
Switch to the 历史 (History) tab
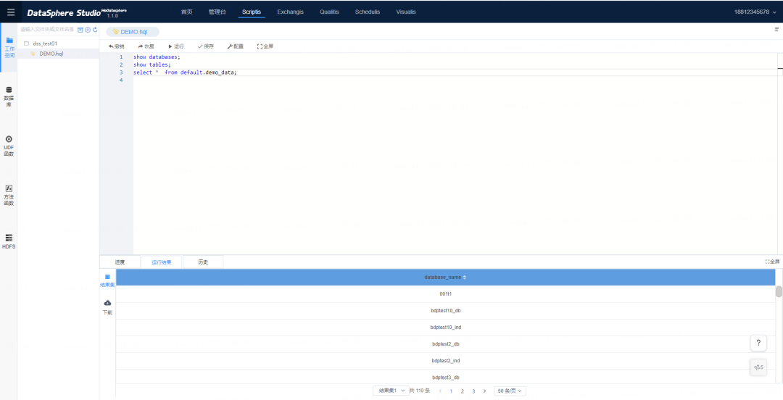point(203,262)
